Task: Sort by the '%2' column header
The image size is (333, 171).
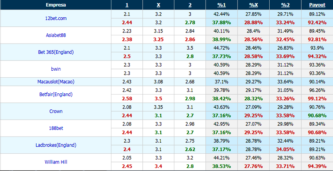Action: point(285,5)
